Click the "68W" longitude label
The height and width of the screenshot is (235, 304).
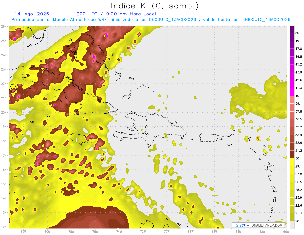[x=191, y=231]
